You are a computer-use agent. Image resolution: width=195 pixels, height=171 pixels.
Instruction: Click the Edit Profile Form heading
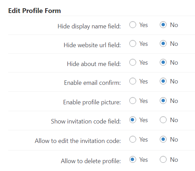tap(35, 11)
